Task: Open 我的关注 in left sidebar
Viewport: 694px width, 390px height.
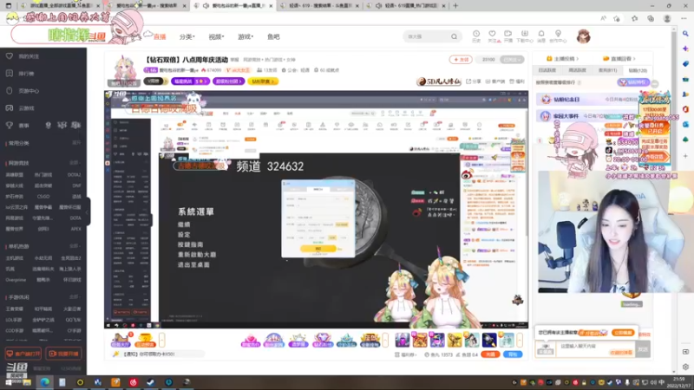Action: (29, 56)
